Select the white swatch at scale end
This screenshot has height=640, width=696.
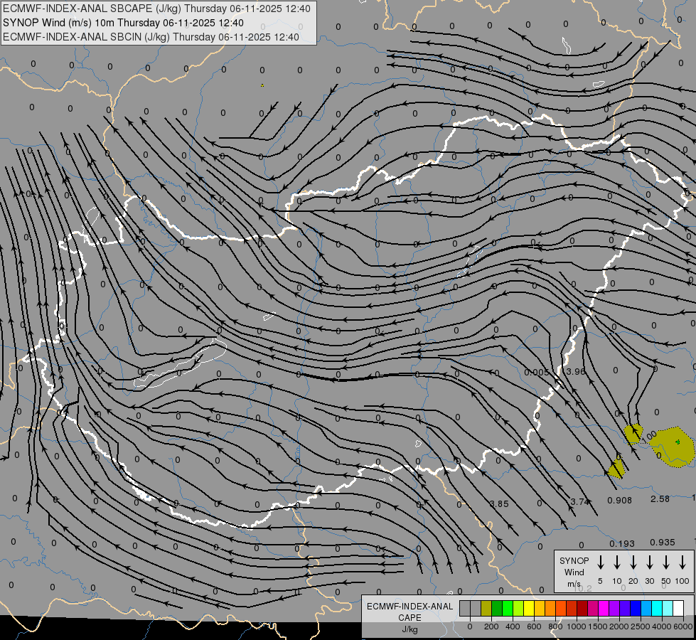click(678, 608)
